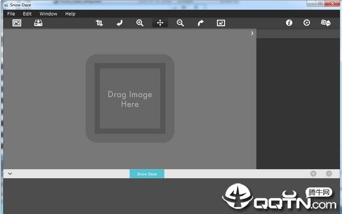Open the info icon
This screenshot has height=214, width=342.
(x=289, y=23)
